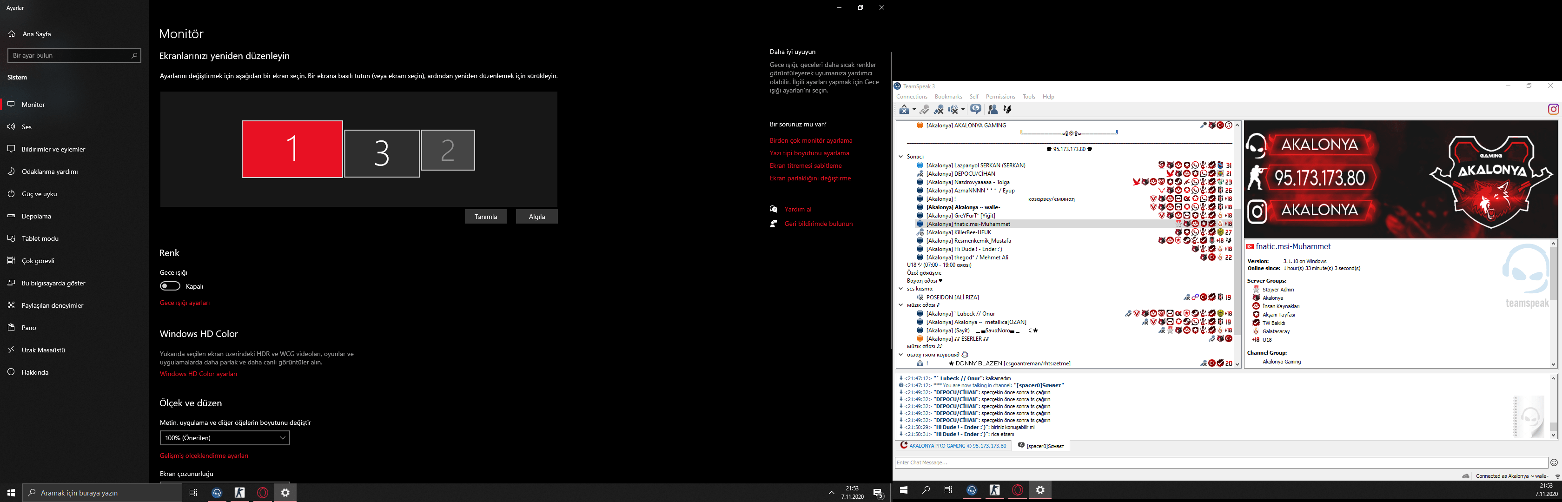Screen dimensions: 1562x502
Task: Click the chat log vertical scrollbar
Action: click(1553, 407)
